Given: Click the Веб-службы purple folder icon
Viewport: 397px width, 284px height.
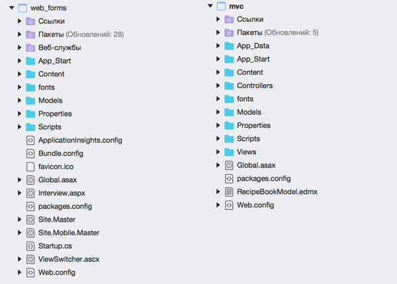Looking at the screenshot, I should point(30,48).
